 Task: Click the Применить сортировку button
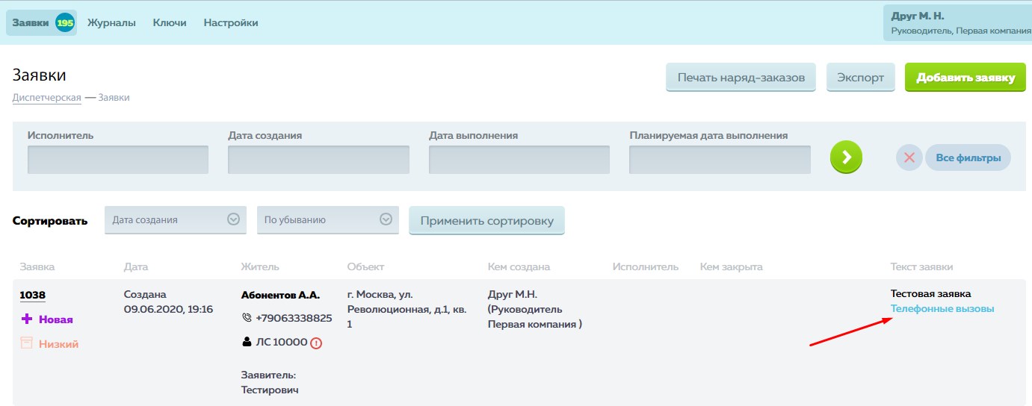pyautogui.click(x=486, y=221)
